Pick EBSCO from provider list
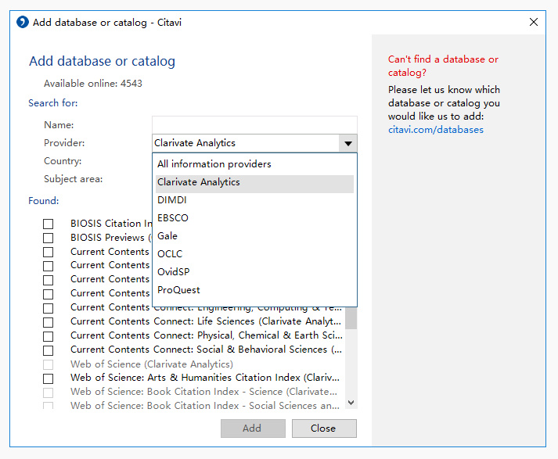The height and width of the screenshot is (459, 558). point(173,218)
